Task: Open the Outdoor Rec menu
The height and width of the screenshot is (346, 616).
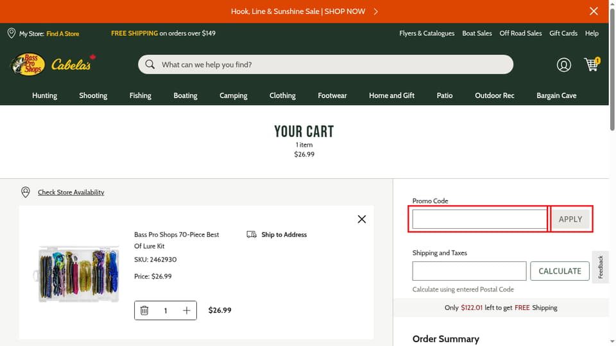Action: point(494,95)
